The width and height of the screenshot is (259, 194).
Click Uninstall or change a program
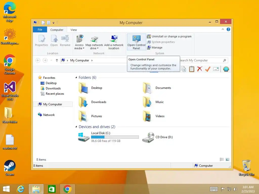[x=169, y=36]
